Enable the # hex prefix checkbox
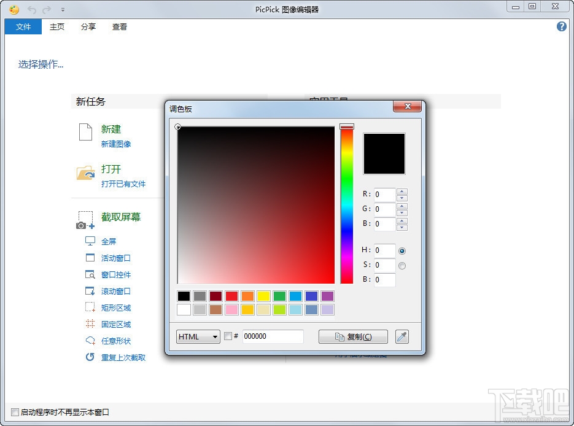574x426 pixels. (227, 336)
